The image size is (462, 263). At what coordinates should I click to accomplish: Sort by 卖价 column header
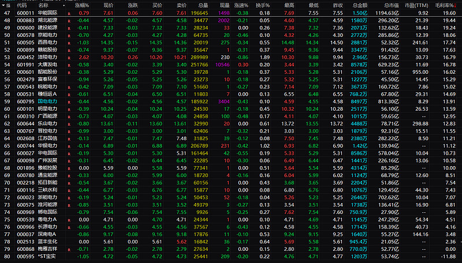[x=181, y=5]
